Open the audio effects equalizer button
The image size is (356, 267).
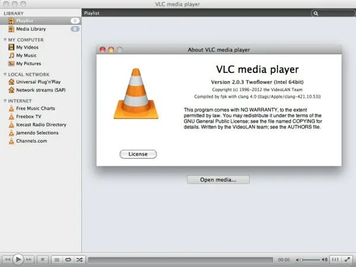335,259
